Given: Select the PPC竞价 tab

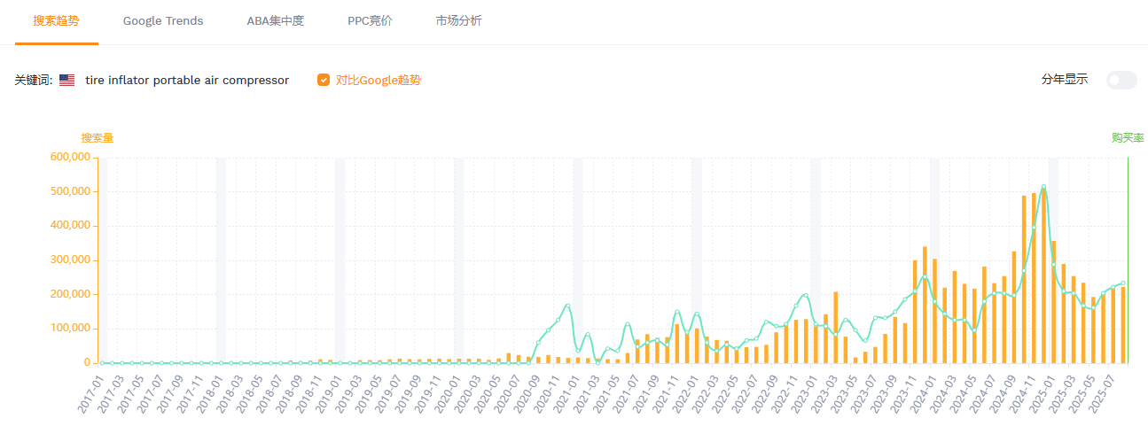Looking at the screenshot, I should click(x=370, y=20).
